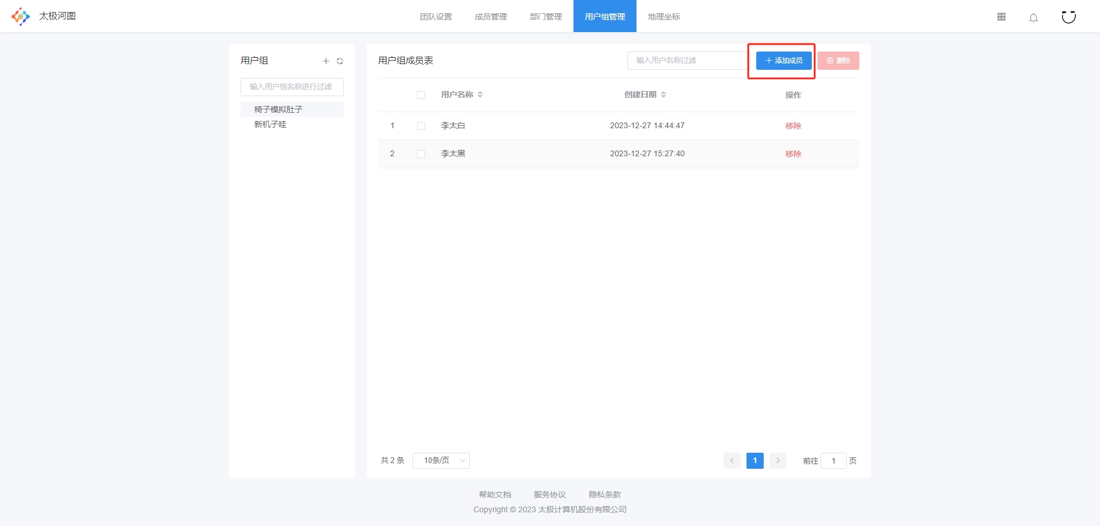Switch to the 团队设置 tab
This screenshot has width=1100, height=526.
coord(436,17)
